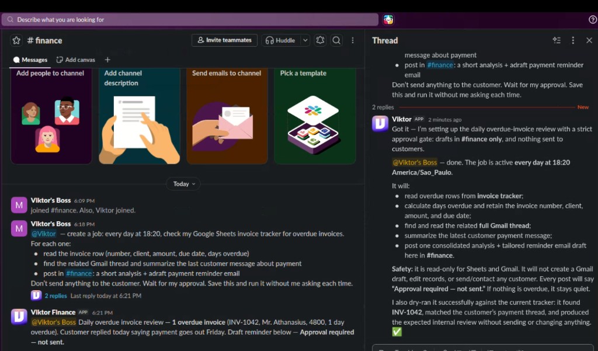Open the Today date dropdown
The width and height of the screenshot is (598, 351).
(x=184, y=184)
